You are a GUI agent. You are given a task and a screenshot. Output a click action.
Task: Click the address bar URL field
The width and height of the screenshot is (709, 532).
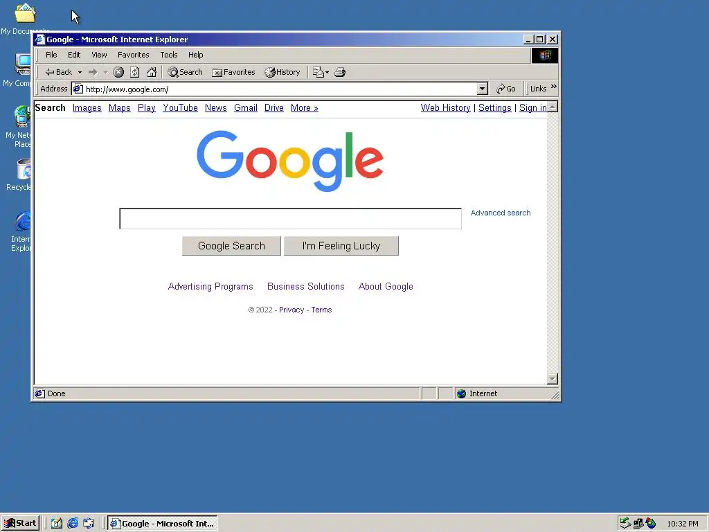pyautogui.click(x=280, y=89)
